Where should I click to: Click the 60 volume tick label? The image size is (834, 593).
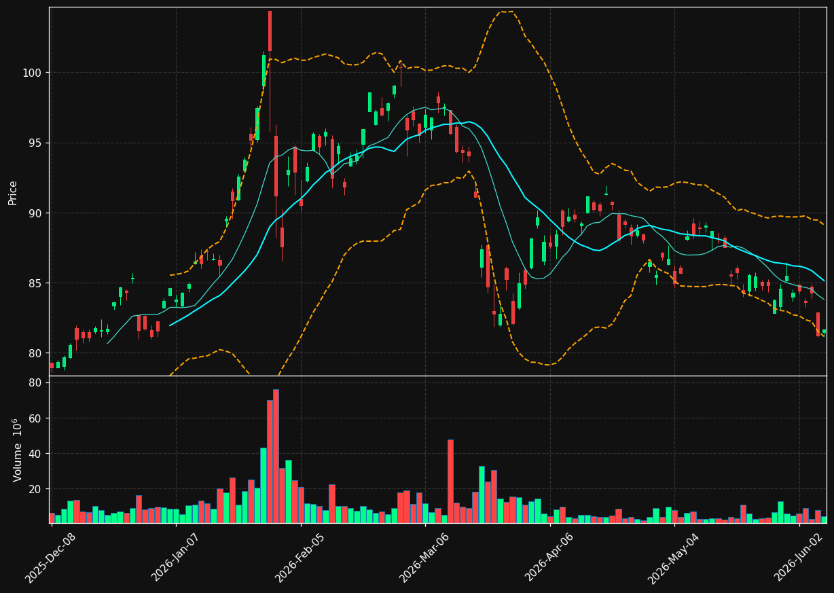point(35,418)
